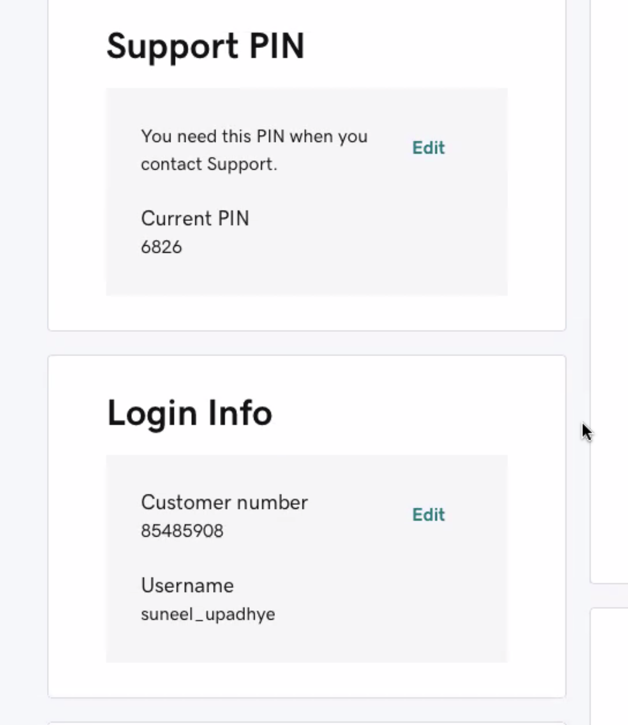Click the 'You need this PIN' description line
Image resolution: width=628 pixels, height=725 pixels.
coord(254,136)
